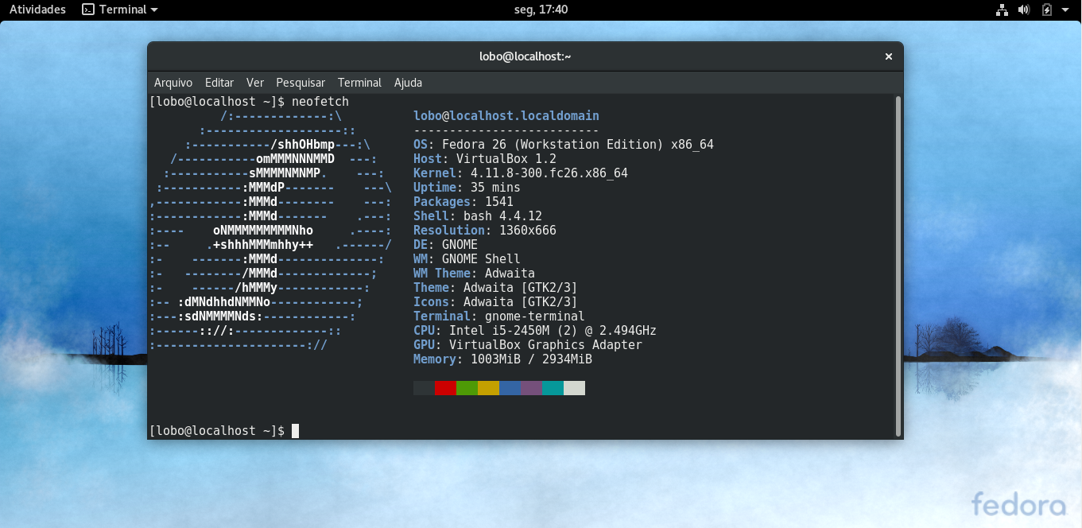Click the Host line reading VirtualBox 1.2
This screenshot has width=1082, height=528.
coord(485,159)
